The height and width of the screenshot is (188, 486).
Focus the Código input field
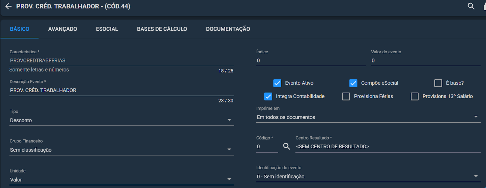click(x=267, y=146)
